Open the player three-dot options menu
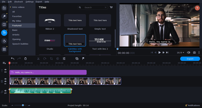The width and height of the screenshot is (202, 108). click(199, 52)
